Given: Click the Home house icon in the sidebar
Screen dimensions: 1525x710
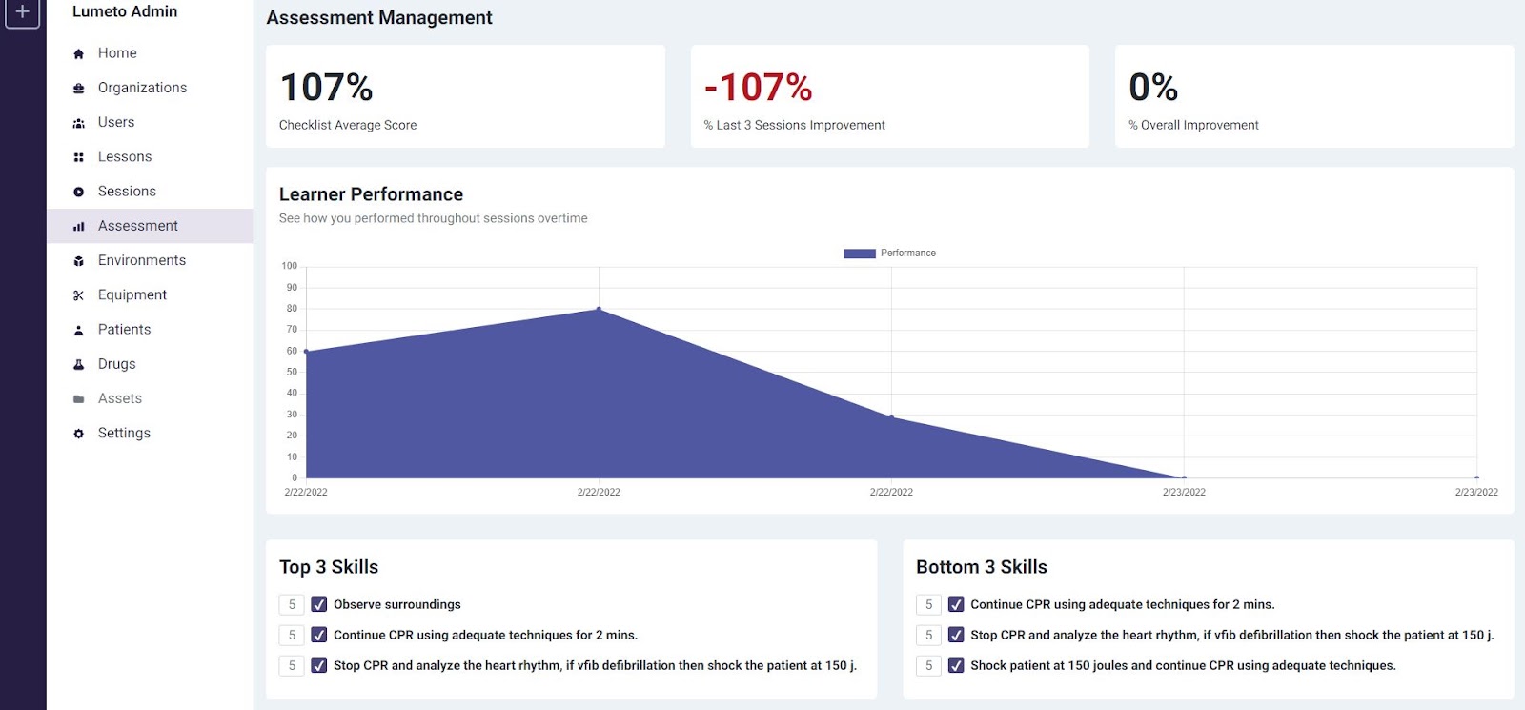Looking at the screenshot, I should [x=79, y=54].
